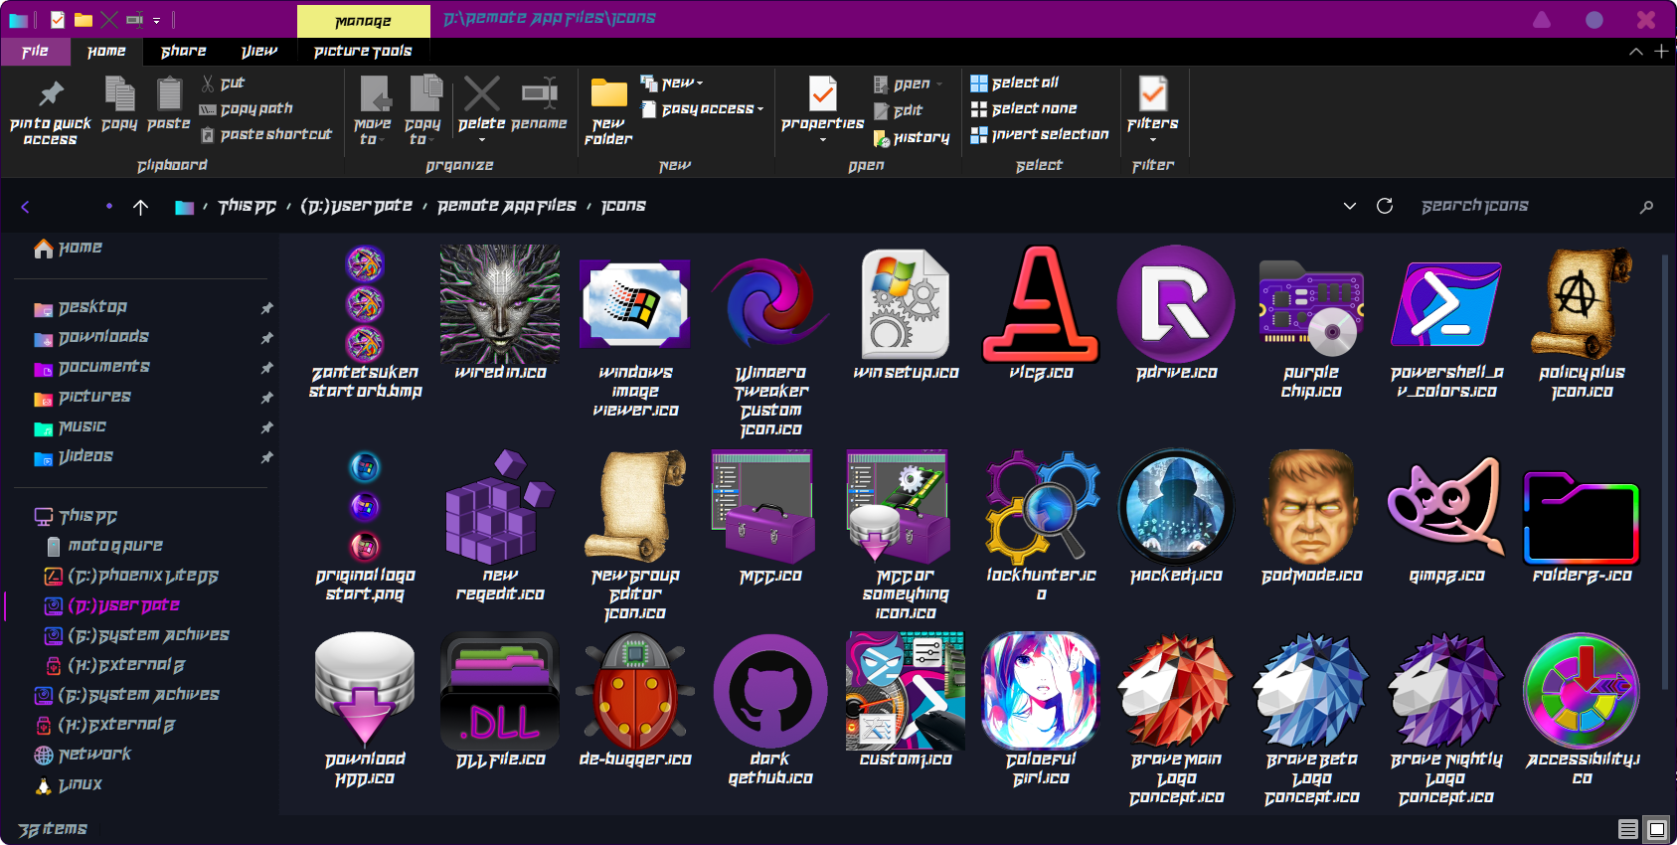Viewport: 1677px width, 845px height.
Task: Click the Properties icon in the title bar quick access toolbar
Action: [x=57, y=19]
